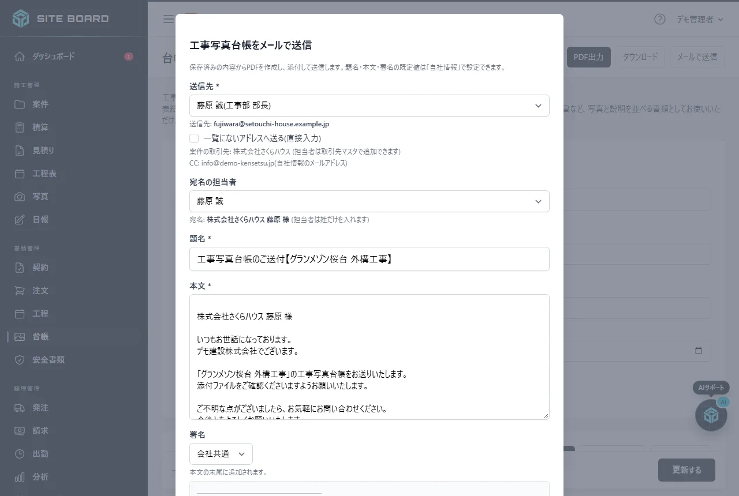Open the 宛名の担当者 dropdown
Viewport: 739px width, 496px height.
(369, 201)
